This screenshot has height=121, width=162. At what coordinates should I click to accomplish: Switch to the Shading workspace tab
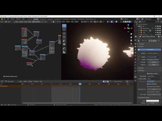coord(36,19)
